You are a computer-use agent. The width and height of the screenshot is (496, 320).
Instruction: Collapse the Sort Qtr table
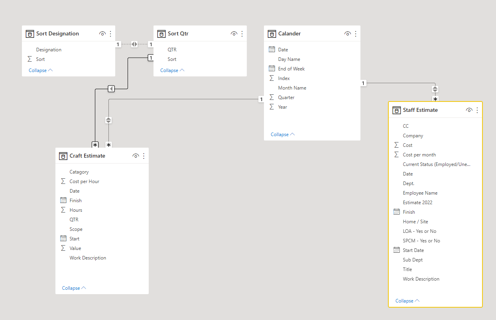172,70
